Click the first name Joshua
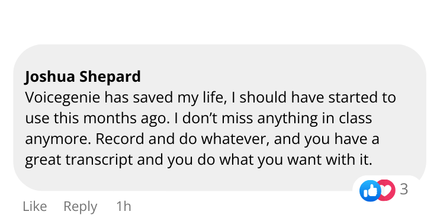Image resolution: width=440 pixels, height=221 pixels. coord(50,77)
